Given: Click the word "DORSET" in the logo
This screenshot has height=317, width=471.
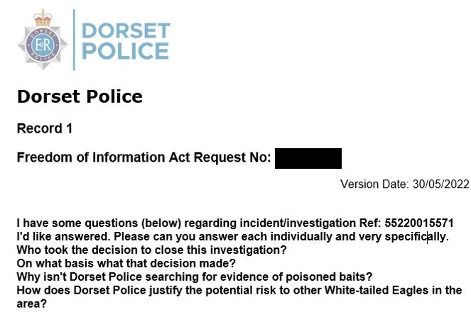Looking at the screenshot, I should pyautogui.click(x=126, y=30).
